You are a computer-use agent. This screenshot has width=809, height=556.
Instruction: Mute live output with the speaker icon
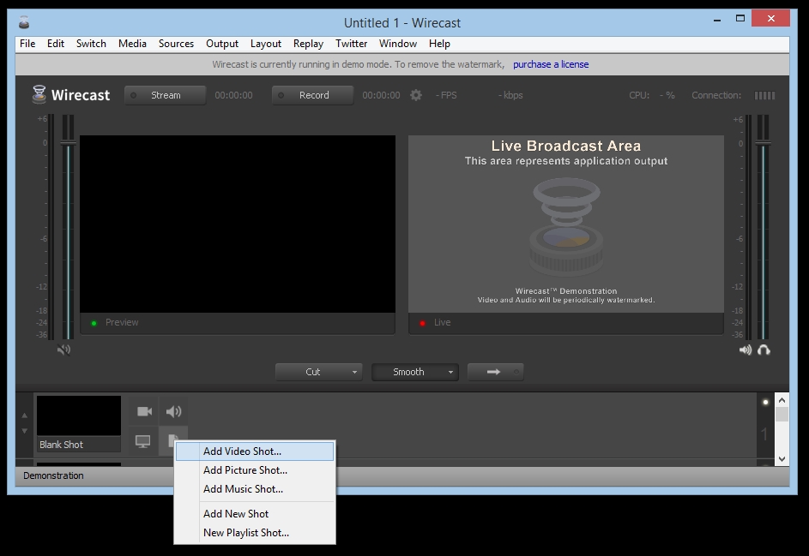pyautogui.click(x=745, y=350)
